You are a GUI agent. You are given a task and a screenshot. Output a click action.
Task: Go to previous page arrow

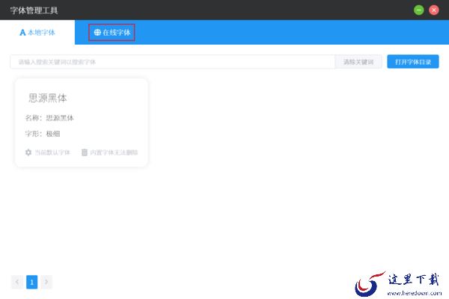17,282
